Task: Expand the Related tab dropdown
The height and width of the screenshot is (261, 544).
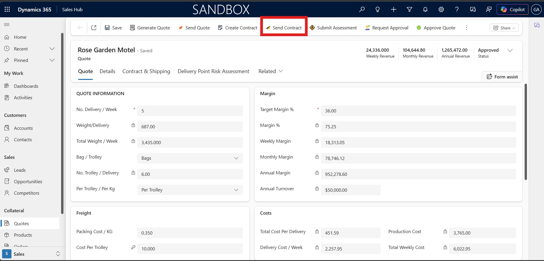Action: pyautogui.click(x=271, y=71)
